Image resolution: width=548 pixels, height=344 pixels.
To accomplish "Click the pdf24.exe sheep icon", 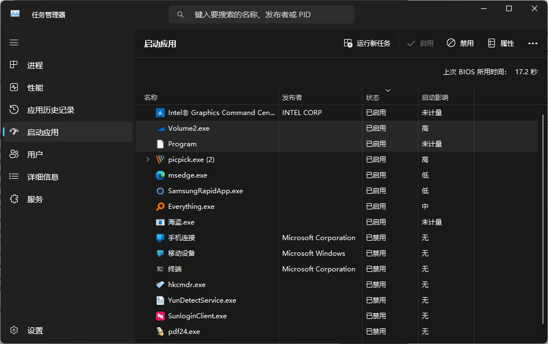I will (x=160, y=331).
